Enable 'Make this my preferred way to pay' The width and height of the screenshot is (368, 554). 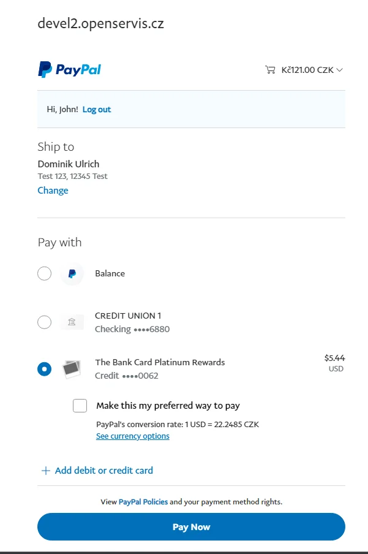point(80,406)
